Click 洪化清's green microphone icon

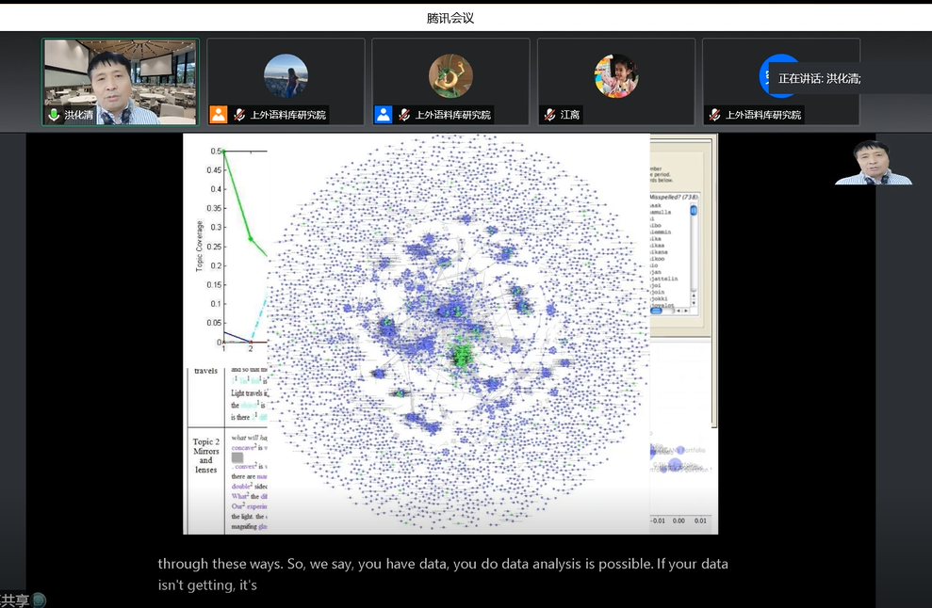54,115
